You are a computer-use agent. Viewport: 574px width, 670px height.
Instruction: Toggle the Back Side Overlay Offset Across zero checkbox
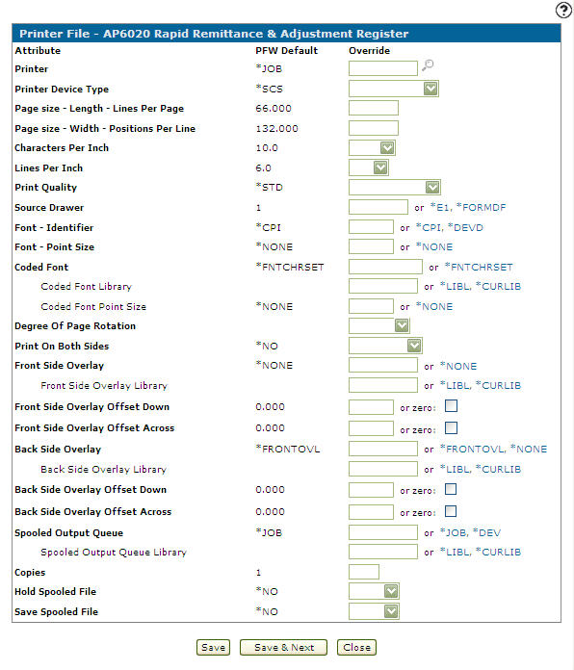click(x=451, y=511)
